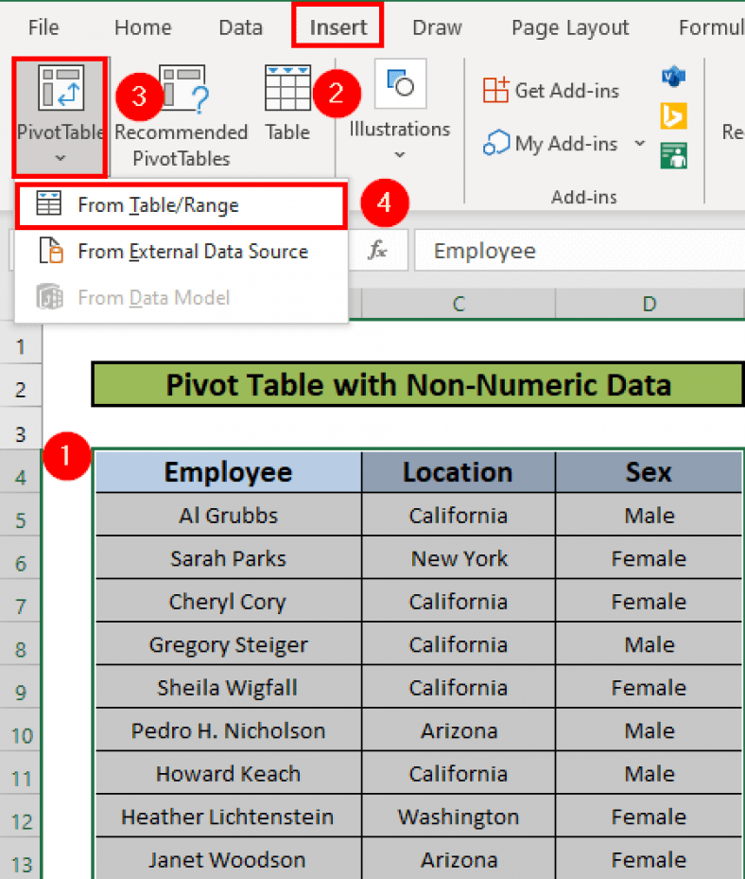This screenshot has height=879, width=745.
Task: Select the New York cell
Action: tap(459, 558)
